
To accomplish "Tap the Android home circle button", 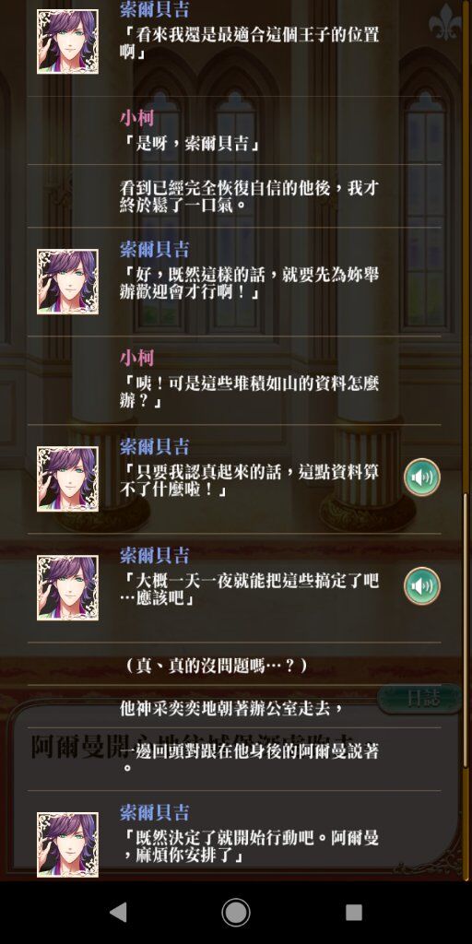I will tap(236, 912).
